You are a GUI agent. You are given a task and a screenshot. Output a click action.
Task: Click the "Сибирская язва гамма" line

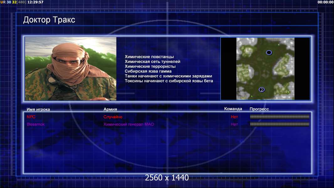[x=148, y=71]
